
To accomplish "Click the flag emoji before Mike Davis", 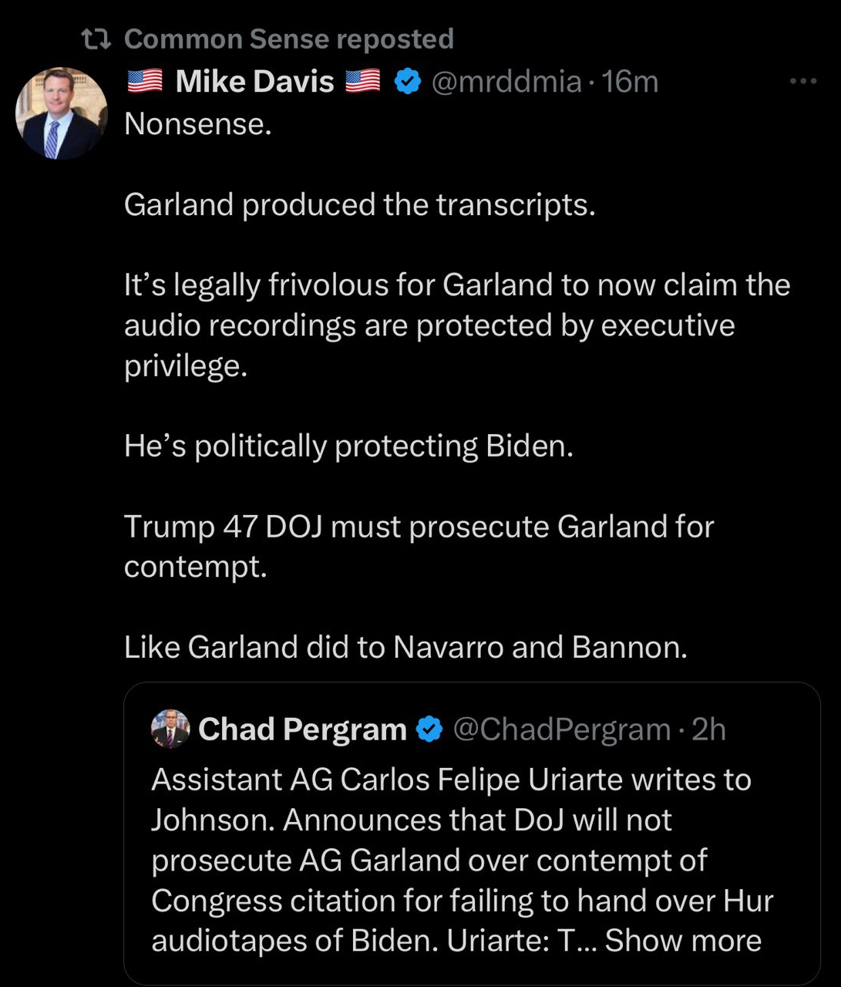I will (x=145, y=81).
